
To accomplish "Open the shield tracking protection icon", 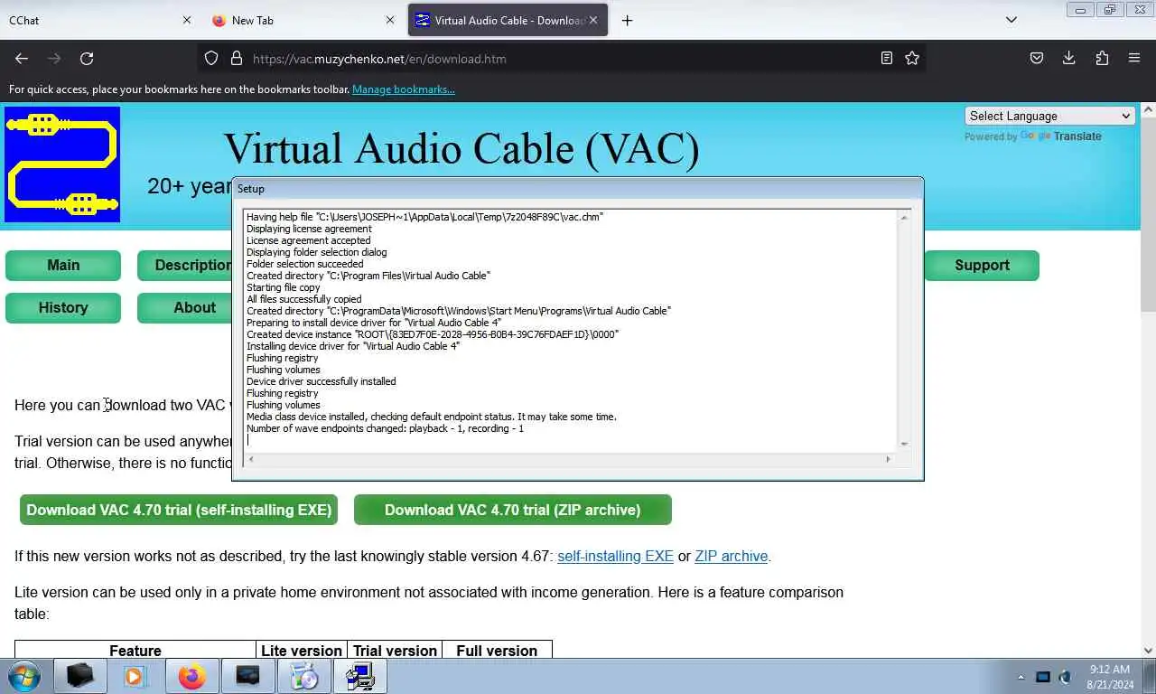I will coord(211,58).
